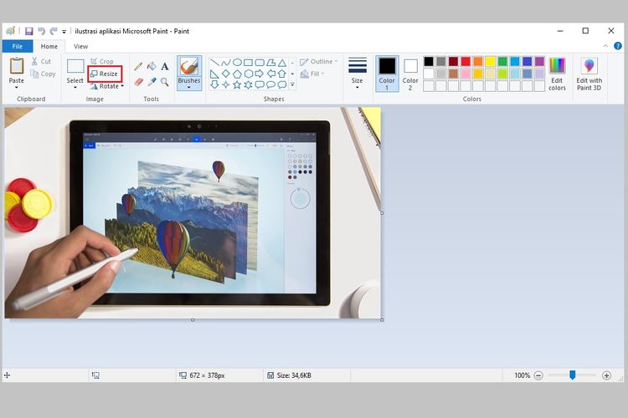Zoom out with the minus button
Screen dimensions: 628x418
pyautogui.click(x=538, y=375)
